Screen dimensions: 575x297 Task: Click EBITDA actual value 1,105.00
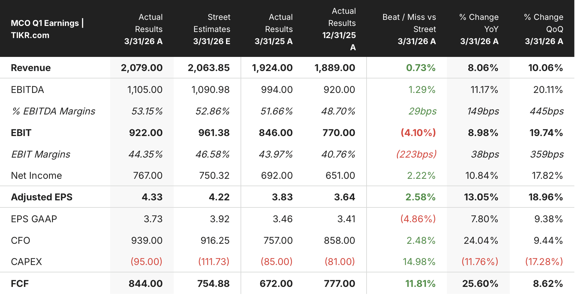pos(145,90)
